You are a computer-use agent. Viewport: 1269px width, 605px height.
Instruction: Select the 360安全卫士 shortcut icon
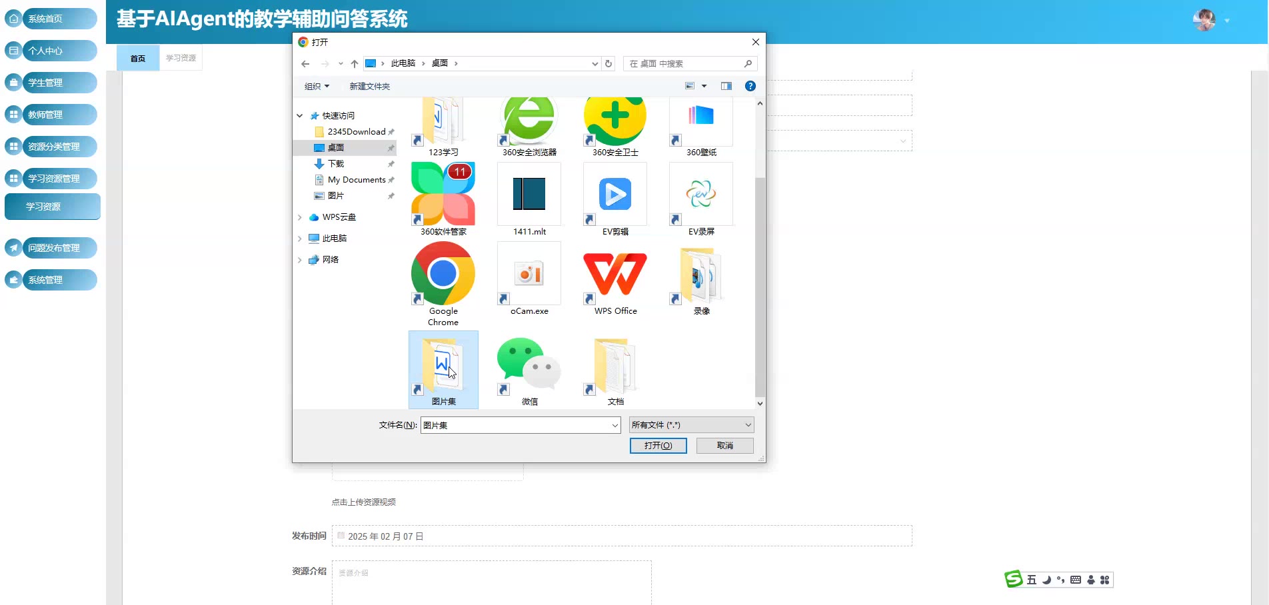tap(615, 127)
